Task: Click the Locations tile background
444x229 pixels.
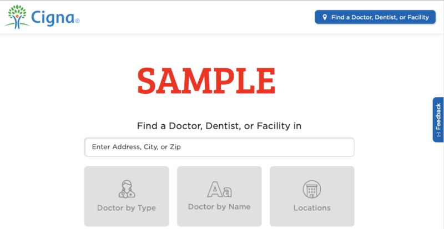Action: (312, 196)
